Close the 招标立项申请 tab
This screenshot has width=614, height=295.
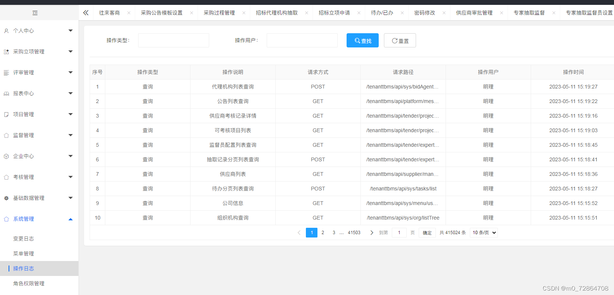click(x=359, y=13)
